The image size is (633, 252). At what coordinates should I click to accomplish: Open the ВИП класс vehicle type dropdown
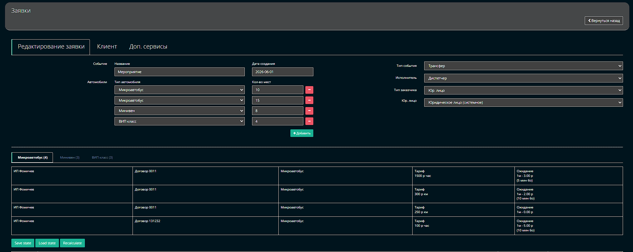click(x=179, y=121)
